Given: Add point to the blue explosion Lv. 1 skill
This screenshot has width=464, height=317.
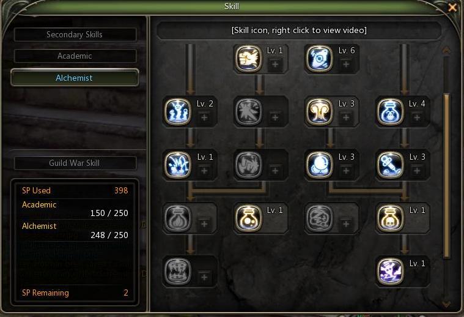Looking at the screenshot, I should click(x=204, y=171).
